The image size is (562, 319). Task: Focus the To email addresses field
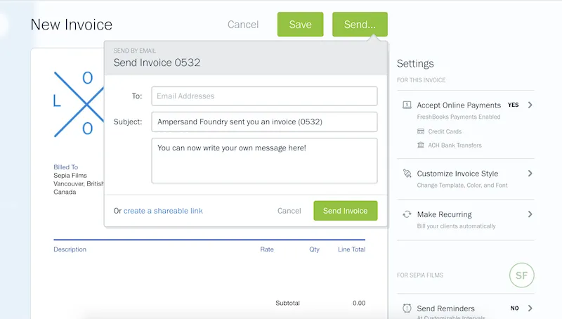264,96
